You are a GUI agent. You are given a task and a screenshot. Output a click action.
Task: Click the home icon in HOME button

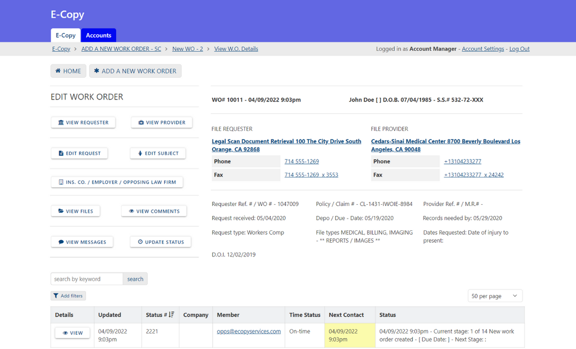coord(58,71)
